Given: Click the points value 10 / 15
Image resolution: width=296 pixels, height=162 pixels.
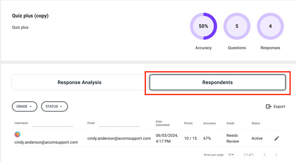Looking at the screenshot, I should point(190,138).
